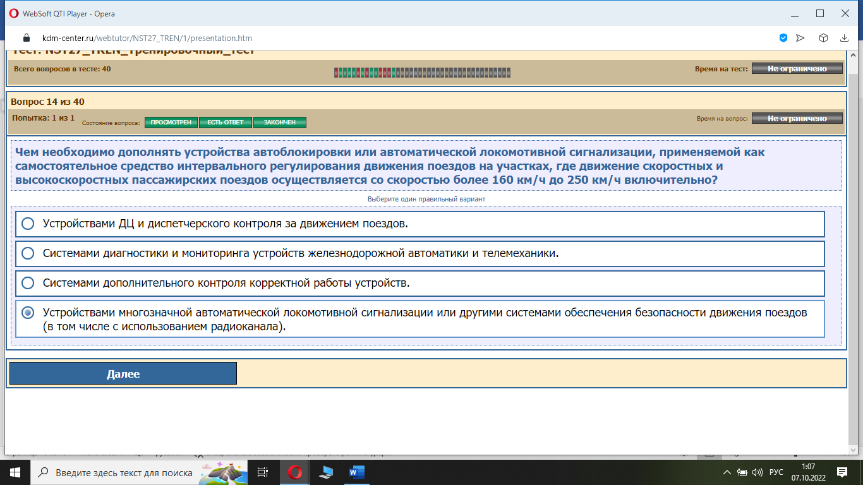Image resolution: width=863 pixels, height=485 pixels.
Task: Click the battery power tray icon
Action: tap(742, 472)
